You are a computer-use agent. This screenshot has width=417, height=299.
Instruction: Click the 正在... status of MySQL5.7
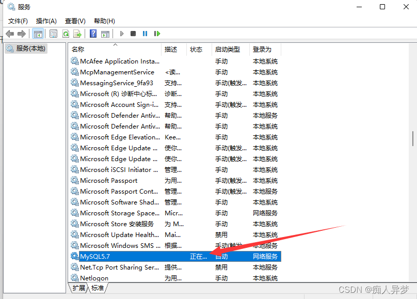pos(198,257)
